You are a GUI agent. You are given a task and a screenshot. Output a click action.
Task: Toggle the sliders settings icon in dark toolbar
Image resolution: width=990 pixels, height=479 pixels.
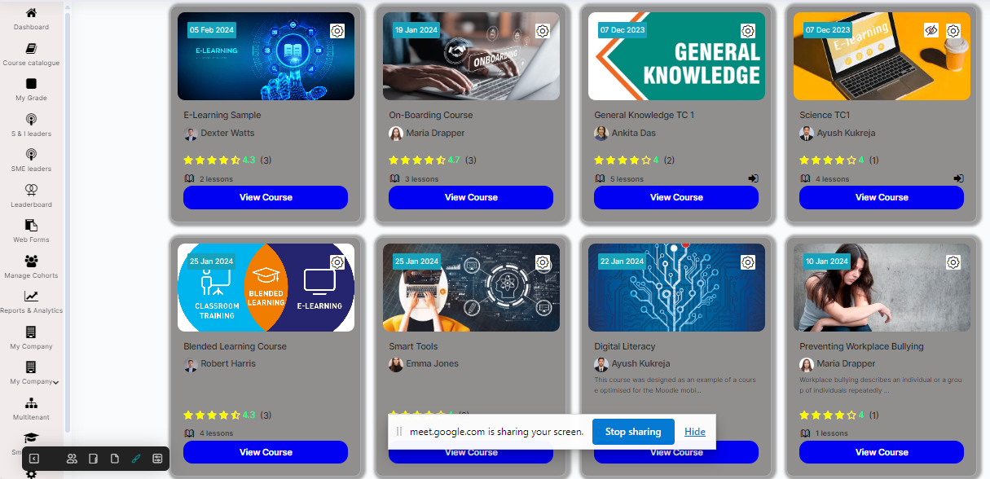tap(157, 459)
